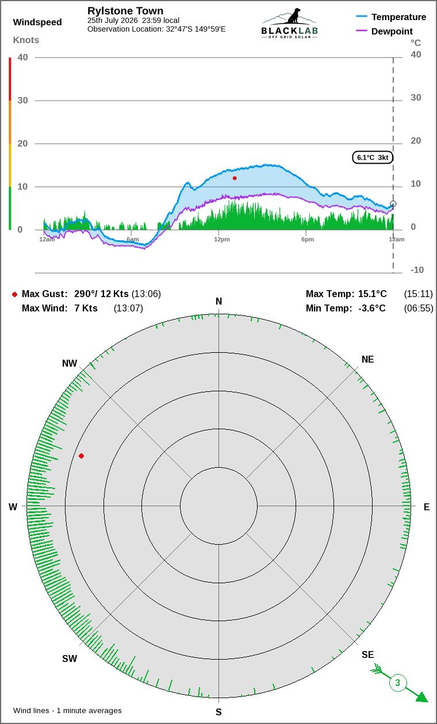
Task: Click the Max Temp time (15:11)
Action: pos(419,294)
